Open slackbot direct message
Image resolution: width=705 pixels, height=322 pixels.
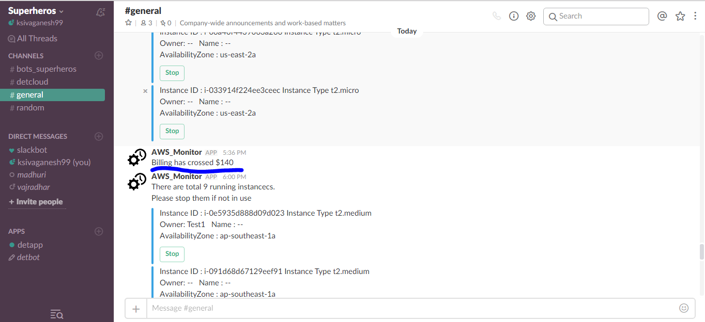click(x=28, y=150)
